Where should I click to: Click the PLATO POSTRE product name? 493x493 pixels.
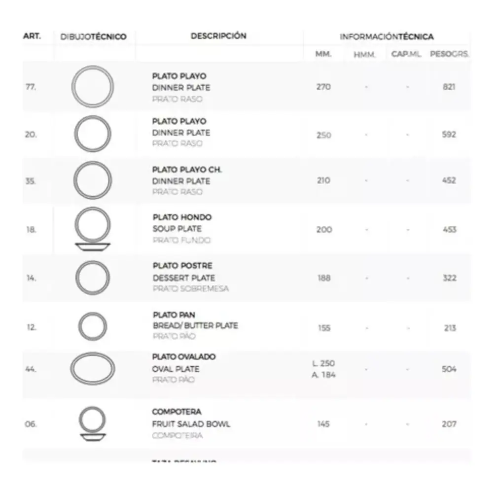(182, 266)
